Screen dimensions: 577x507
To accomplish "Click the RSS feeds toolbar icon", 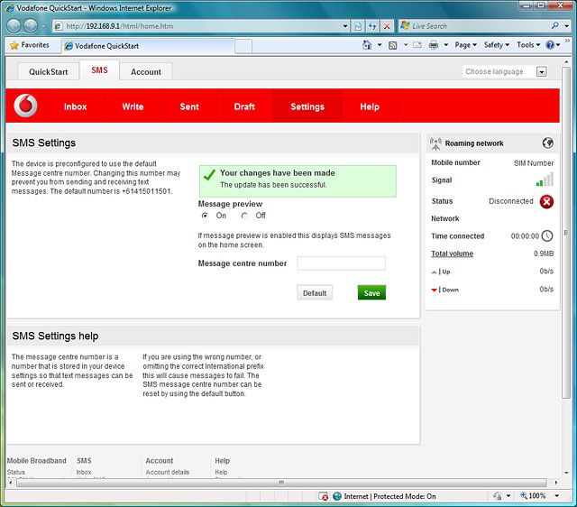I will (x=393, y=45).
